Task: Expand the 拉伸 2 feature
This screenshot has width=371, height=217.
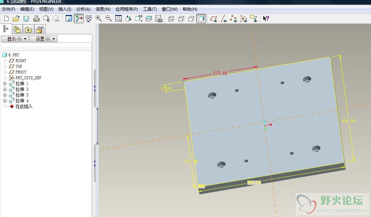Action: 5,89
